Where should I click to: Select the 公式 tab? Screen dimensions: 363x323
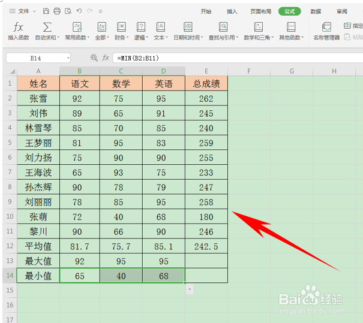290,11
